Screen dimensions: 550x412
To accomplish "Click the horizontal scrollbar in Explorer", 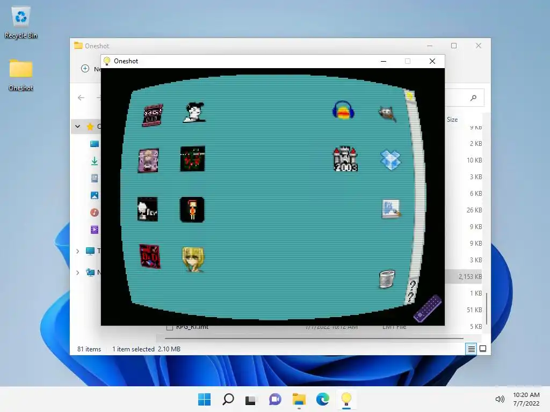I will coord(314,339).
